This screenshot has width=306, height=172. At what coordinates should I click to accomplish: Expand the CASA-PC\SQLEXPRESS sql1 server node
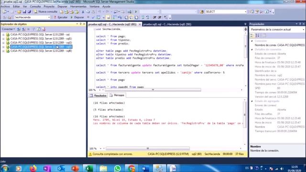[x=3, y=39]
